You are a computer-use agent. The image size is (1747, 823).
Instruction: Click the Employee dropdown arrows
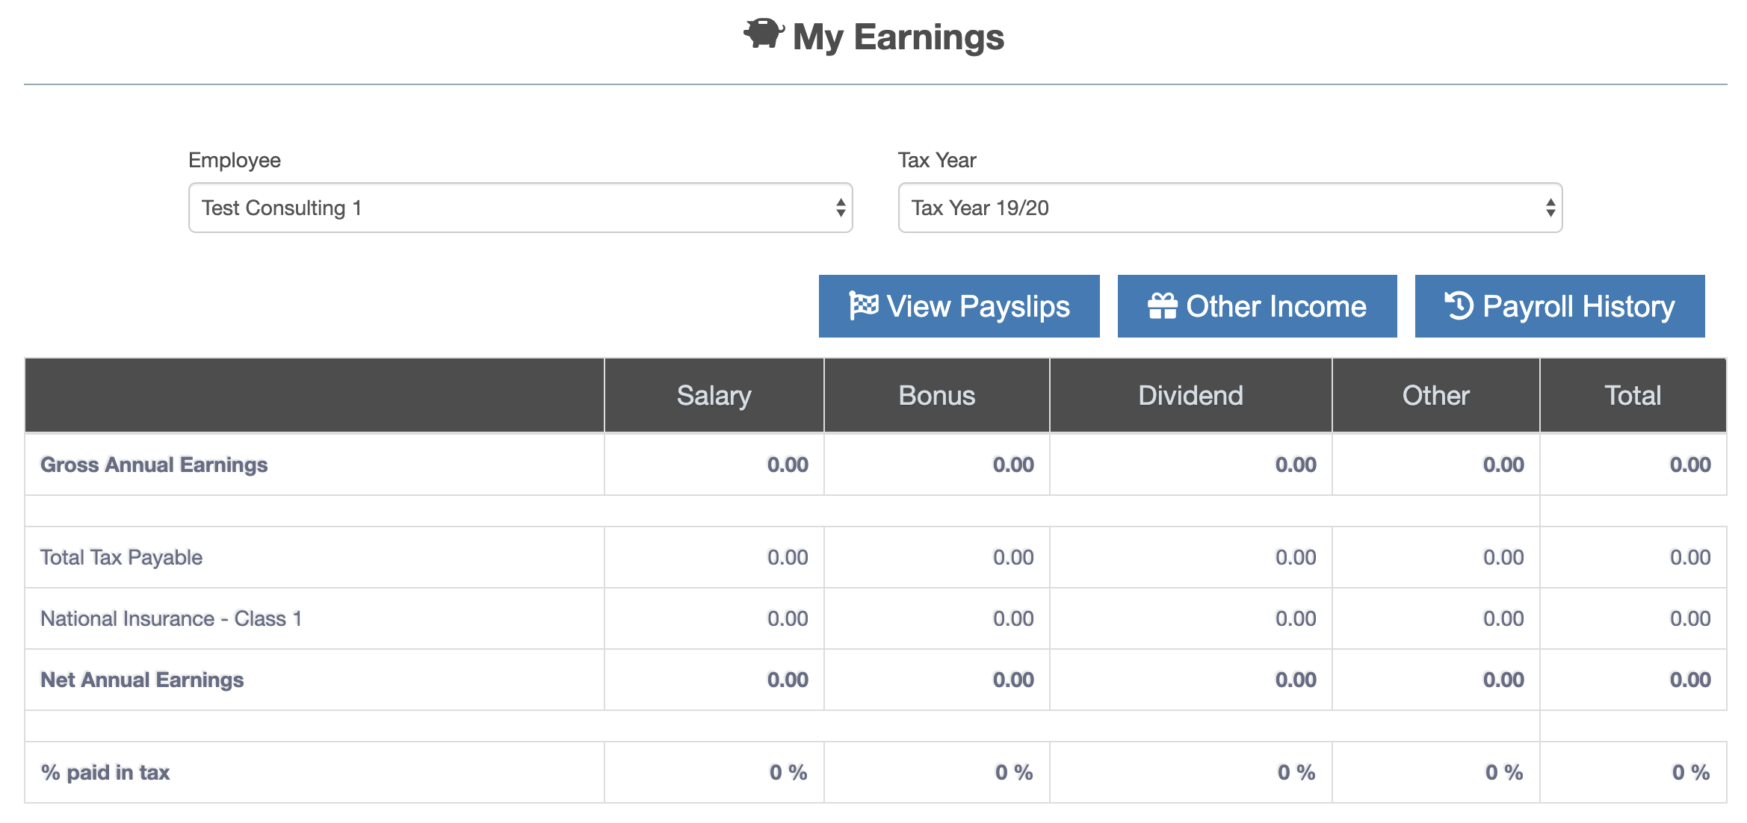point(841,208)
